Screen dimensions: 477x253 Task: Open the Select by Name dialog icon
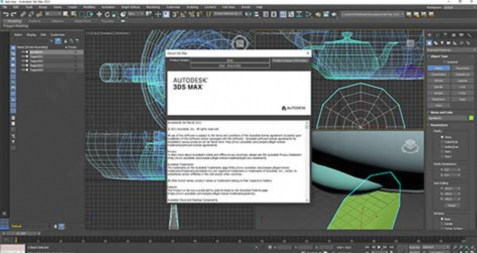[74, 14]
